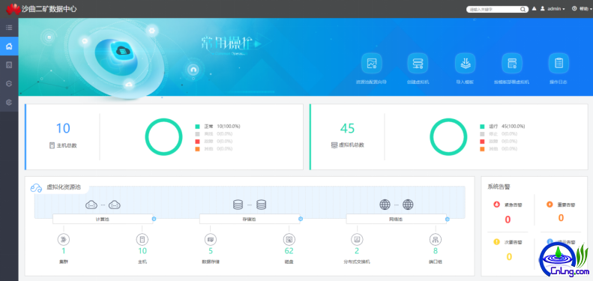Image resolution: width=593 pixels, height=281 pixels.
Task: Click the database stacks above 存储池
Action: pos(250,205)
